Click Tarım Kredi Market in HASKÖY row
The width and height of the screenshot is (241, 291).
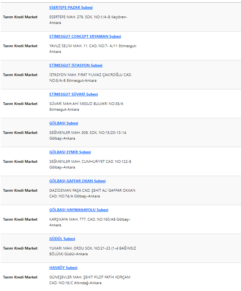[x=20, y=277]
